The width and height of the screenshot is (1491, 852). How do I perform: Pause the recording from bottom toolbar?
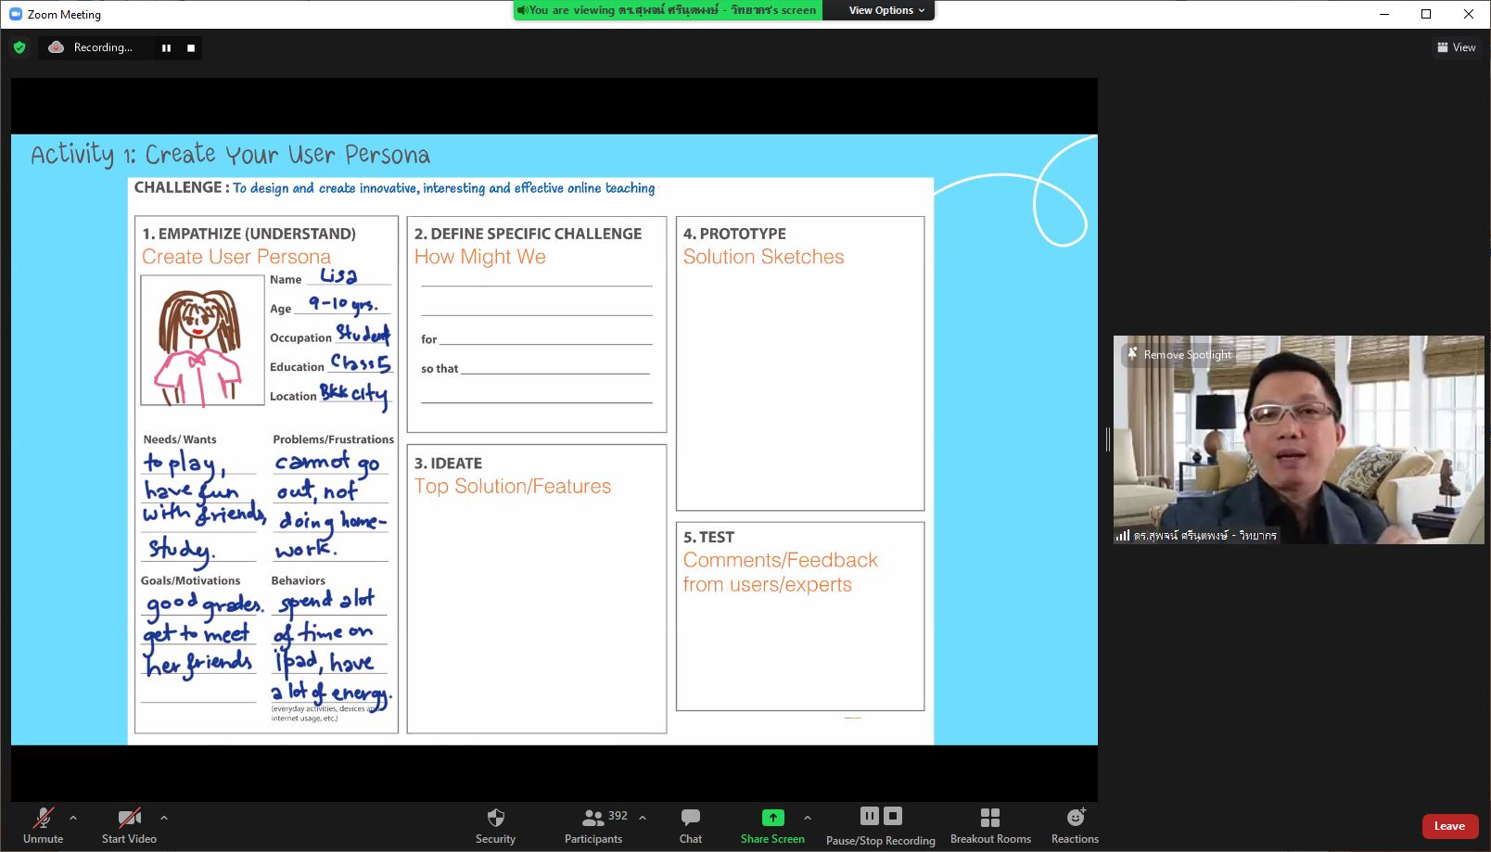coord(870,816)
